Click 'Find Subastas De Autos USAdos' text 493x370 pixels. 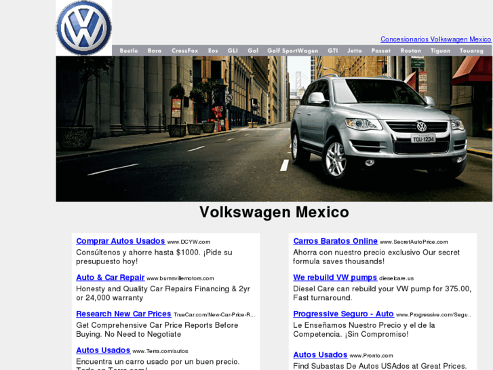[x=380, y=366]
